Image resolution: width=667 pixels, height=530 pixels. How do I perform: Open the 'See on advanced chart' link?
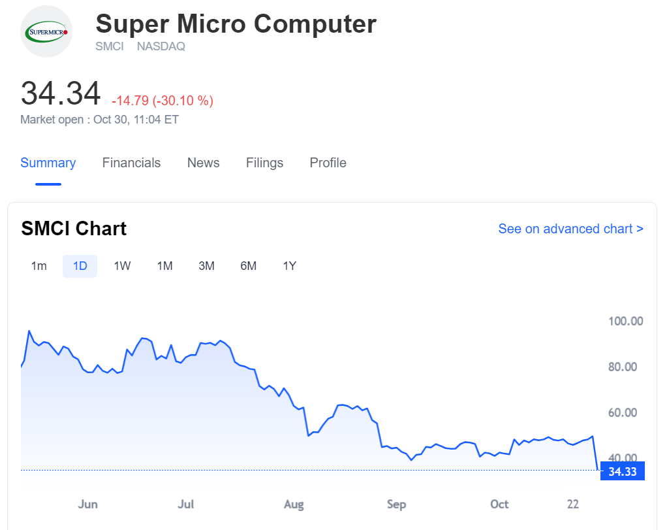[x=570, y=229]
